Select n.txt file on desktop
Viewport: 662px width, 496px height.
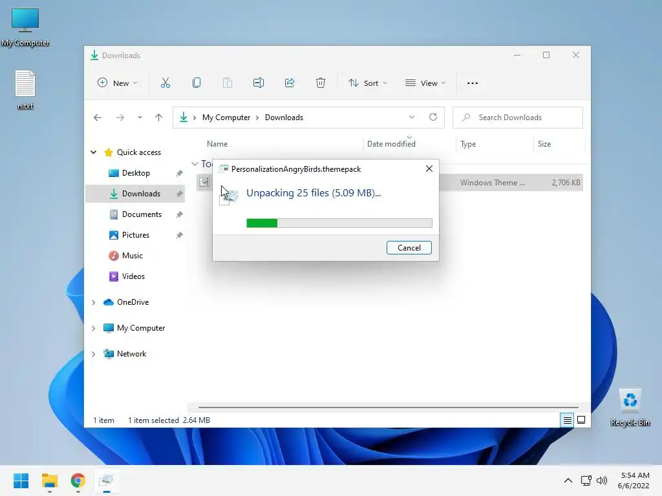(x=25, y=90)
